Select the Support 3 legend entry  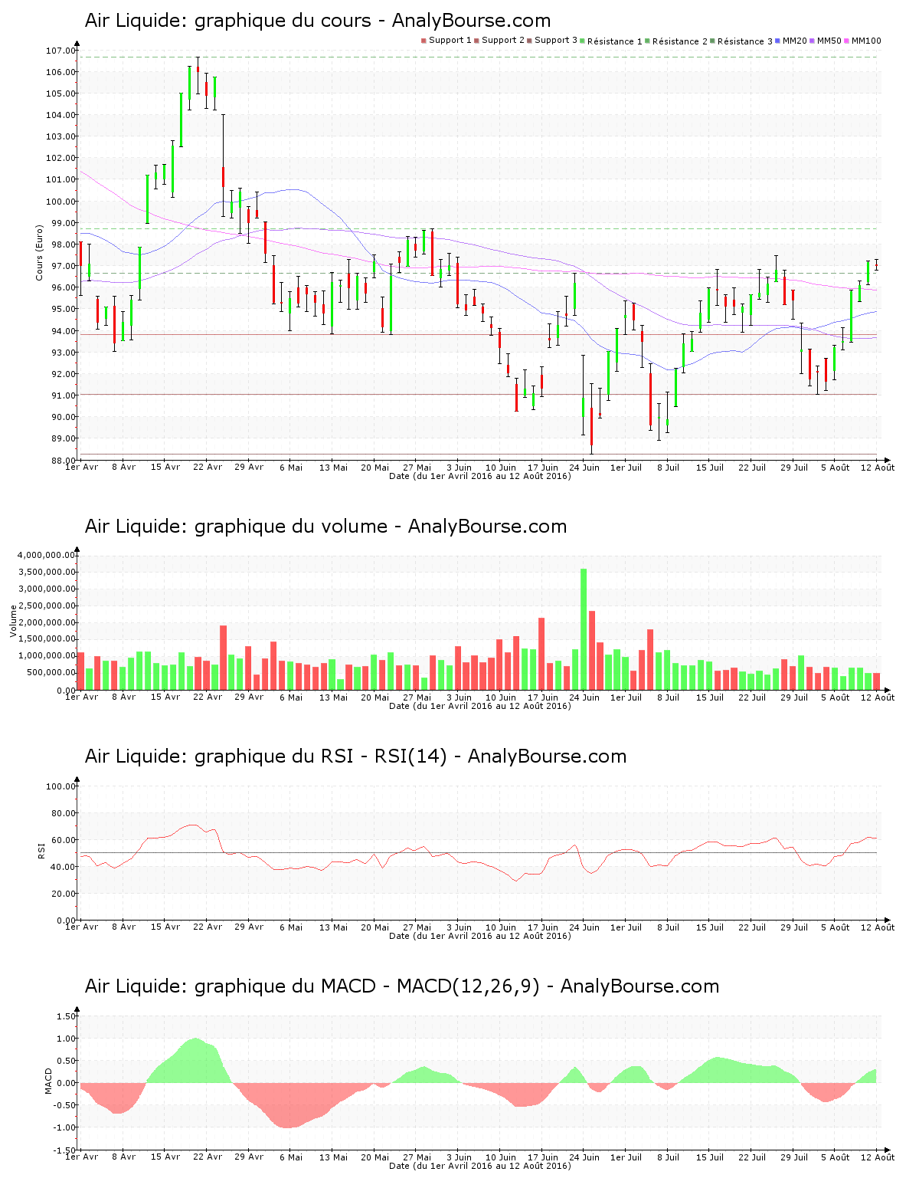(552, 41)
